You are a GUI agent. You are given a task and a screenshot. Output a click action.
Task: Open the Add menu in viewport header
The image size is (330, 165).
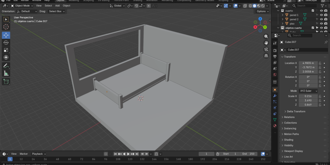pyautogui.click(x=57, y=5)
